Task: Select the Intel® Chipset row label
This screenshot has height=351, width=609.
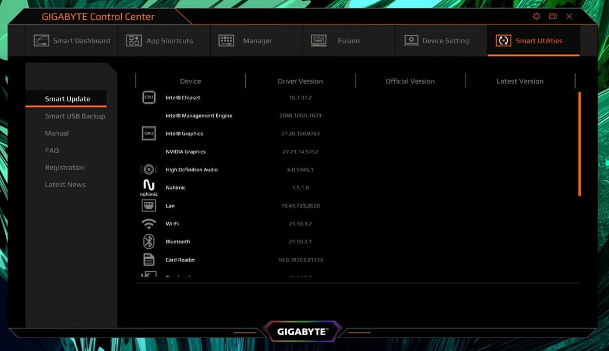Action: coord(183,97)
